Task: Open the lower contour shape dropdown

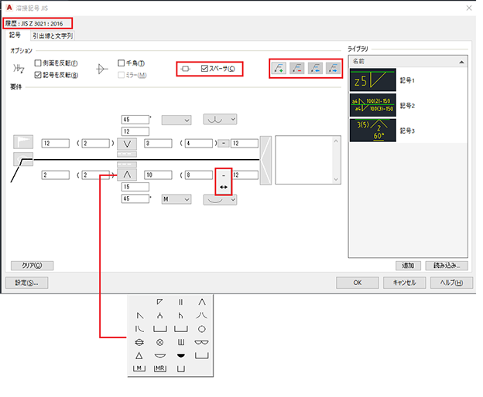Action: point(220,200)
